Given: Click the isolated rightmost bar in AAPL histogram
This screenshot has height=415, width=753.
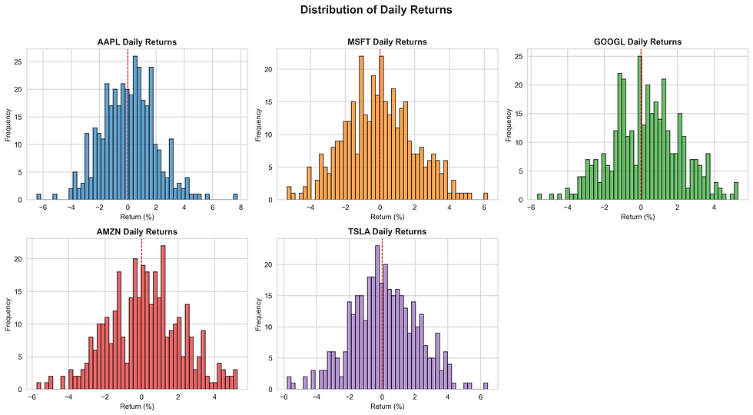Looking at the screenshot, I should [x=236, y=197].
